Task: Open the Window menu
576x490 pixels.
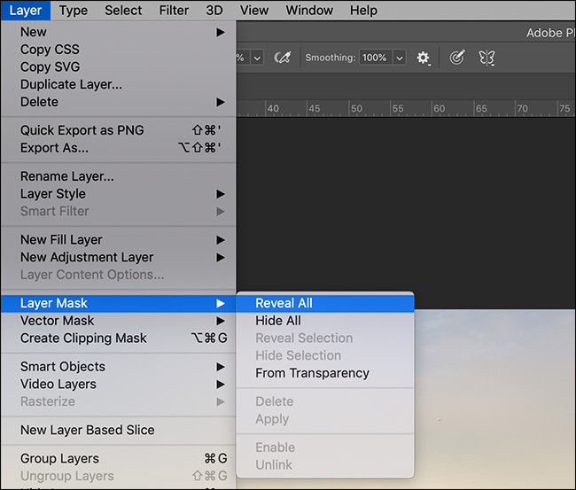Action: coord(309,11)
